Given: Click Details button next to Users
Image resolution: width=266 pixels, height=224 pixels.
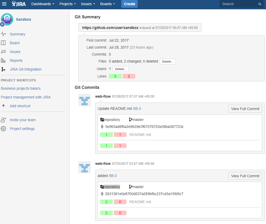Looking at the screenshot, I should click(x=121, y=69).
